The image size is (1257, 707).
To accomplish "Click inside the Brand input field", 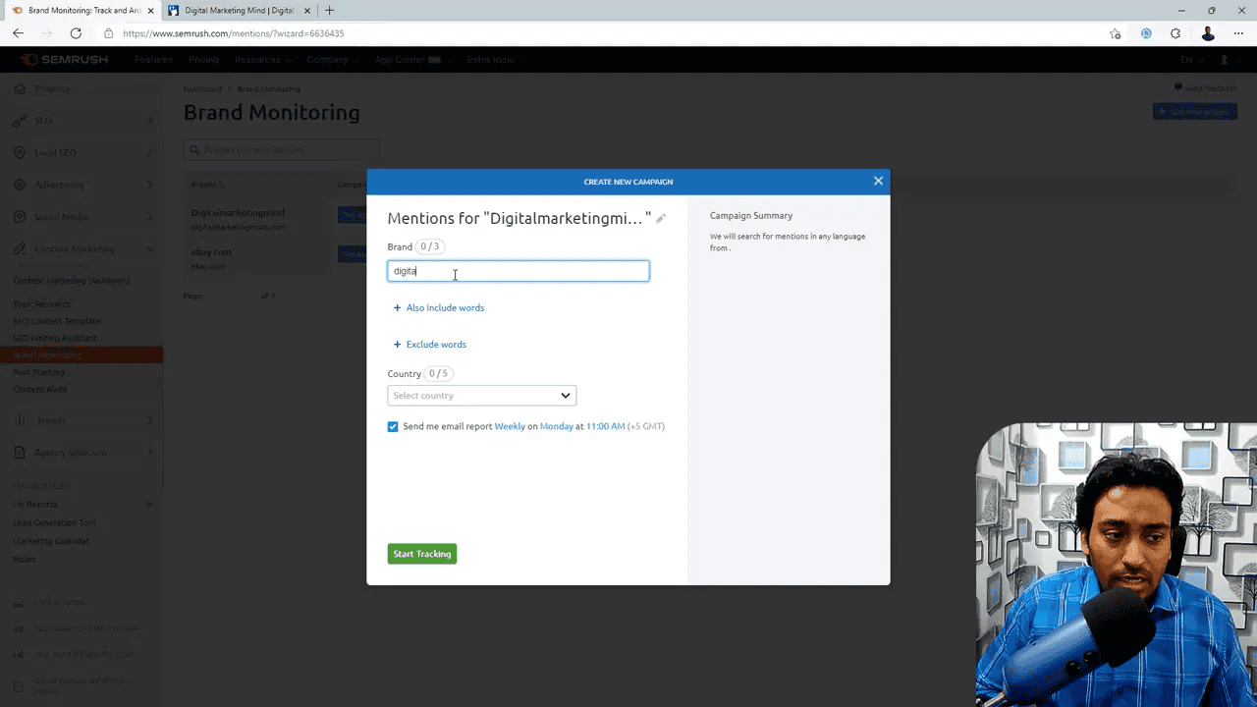I will [519, 271].
